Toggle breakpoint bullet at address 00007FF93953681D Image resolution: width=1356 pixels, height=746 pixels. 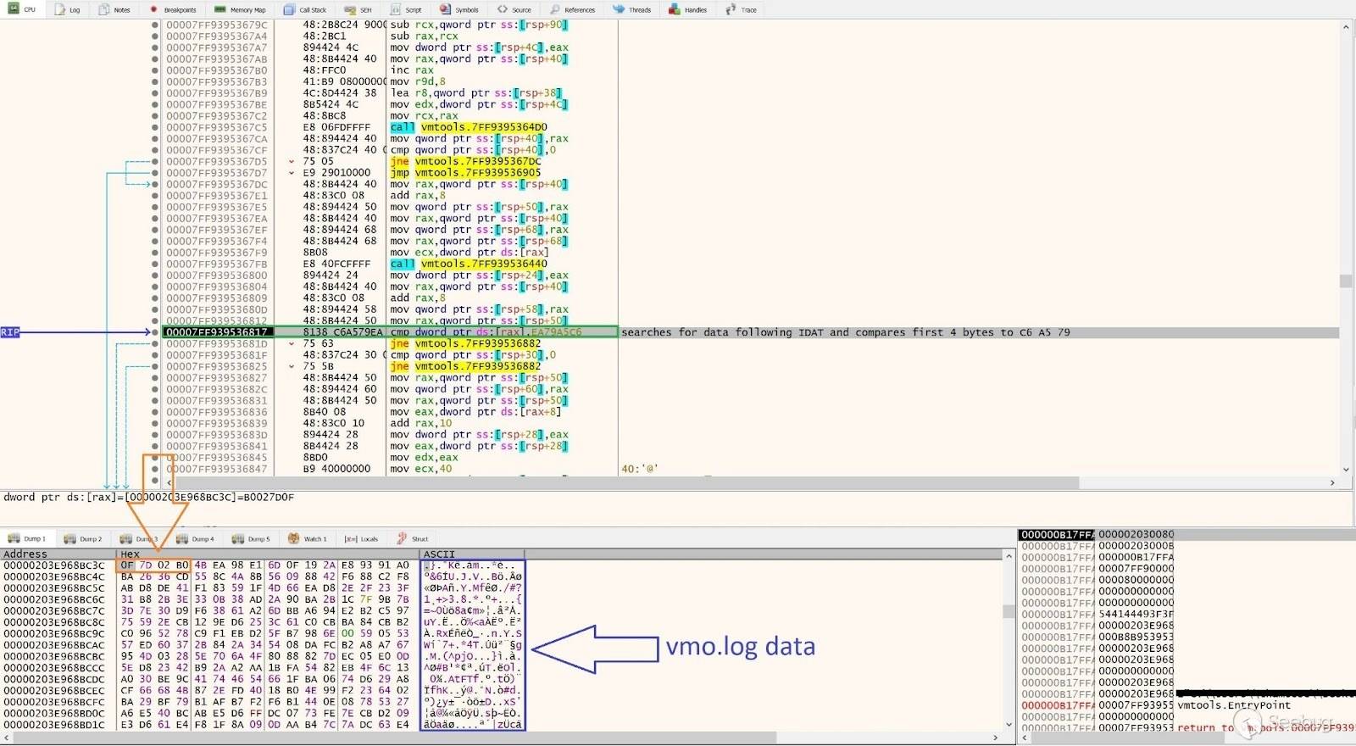tap(155, 343)
